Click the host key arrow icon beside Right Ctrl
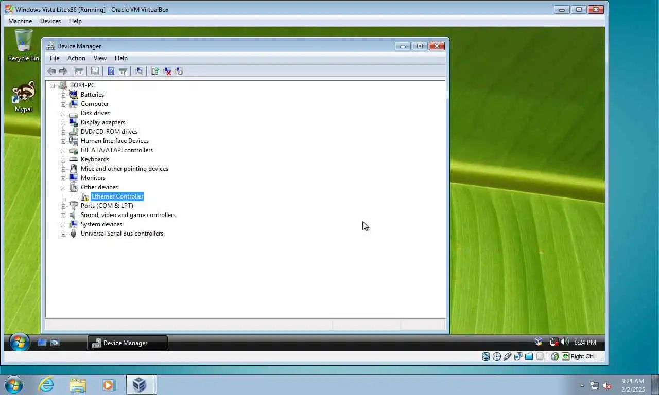 coord(565,356)
